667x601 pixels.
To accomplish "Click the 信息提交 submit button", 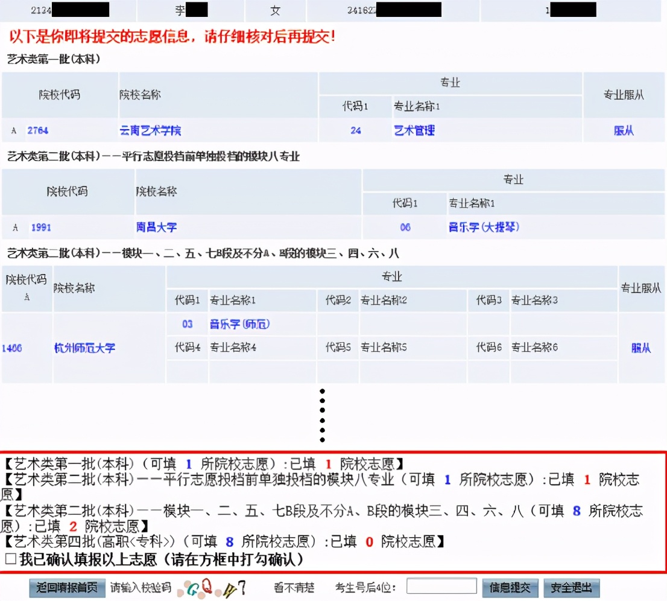I will [510, 587].
